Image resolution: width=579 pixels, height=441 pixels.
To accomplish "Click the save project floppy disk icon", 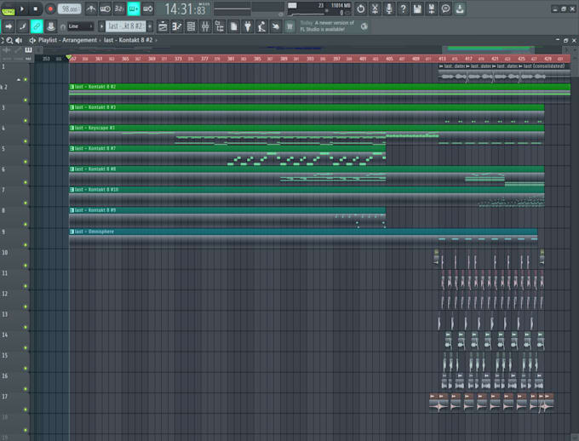I will coord(417,9).
